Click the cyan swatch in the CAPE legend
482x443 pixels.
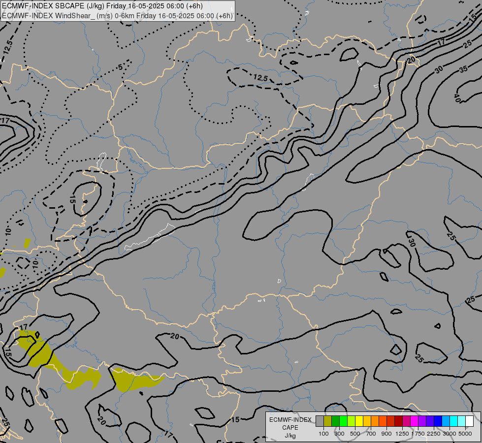pyautogui.click(x=454, y=421)
